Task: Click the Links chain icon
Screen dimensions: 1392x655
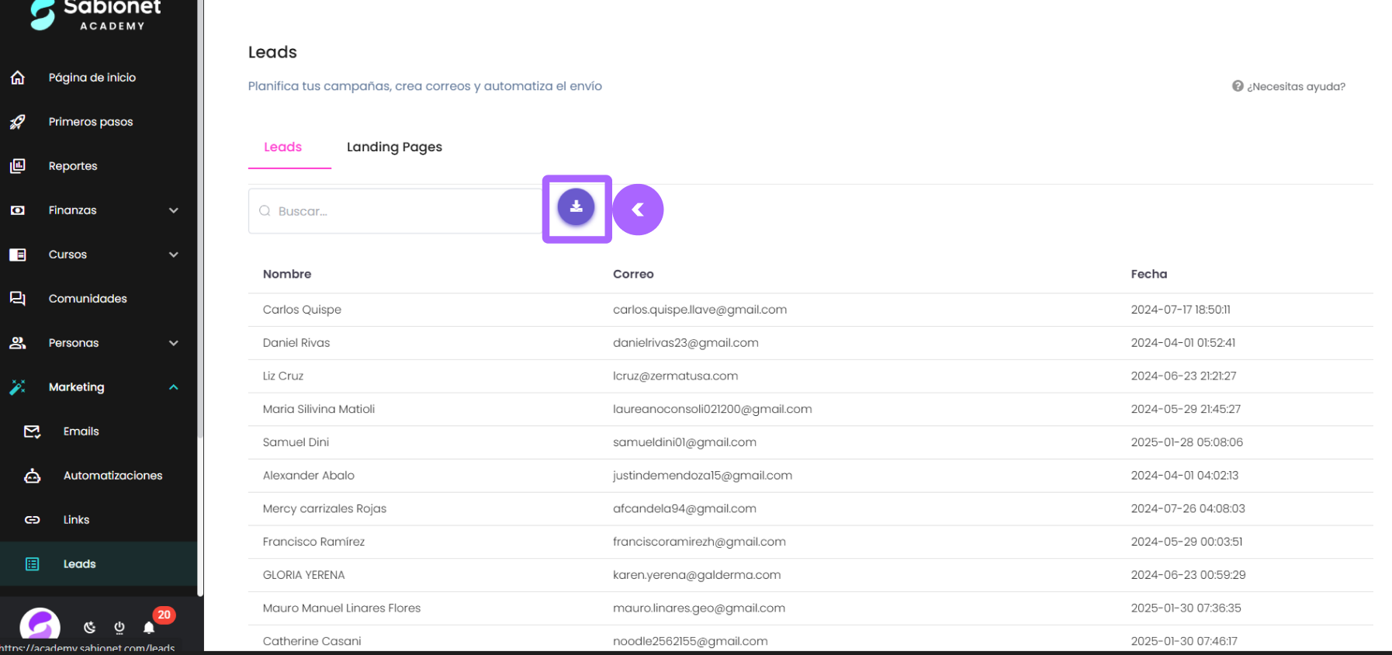Action: tap(32, 520)
